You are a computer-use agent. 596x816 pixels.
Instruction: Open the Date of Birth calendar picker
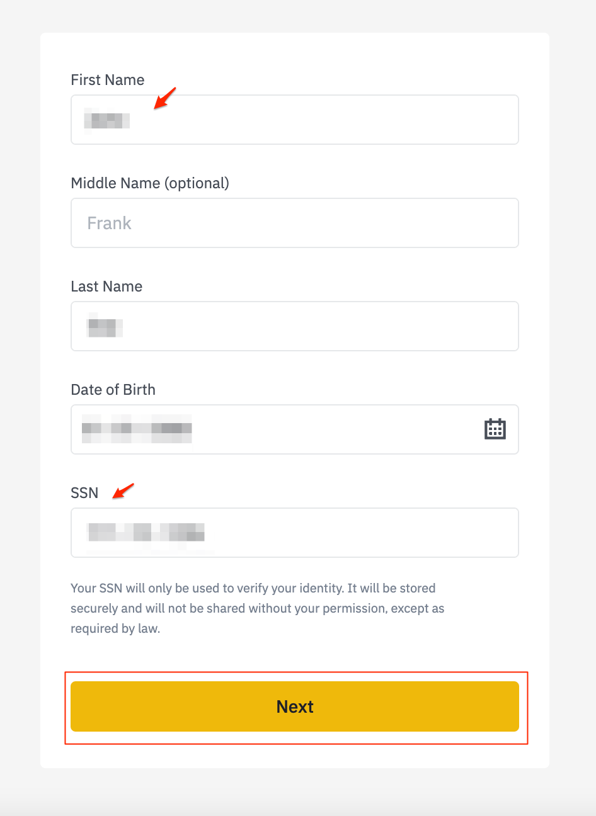(x=495, y=429)
